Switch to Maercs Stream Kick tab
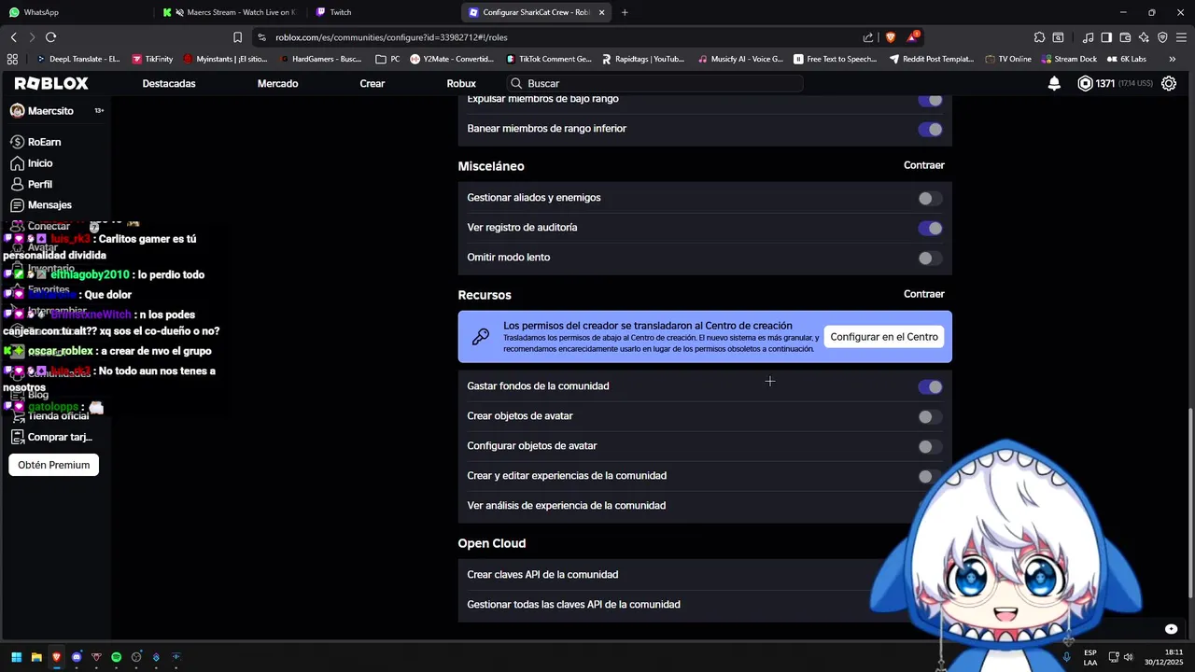Image resolution: width=1195 pixels, height=672 pixels. [x=232, y=12]
